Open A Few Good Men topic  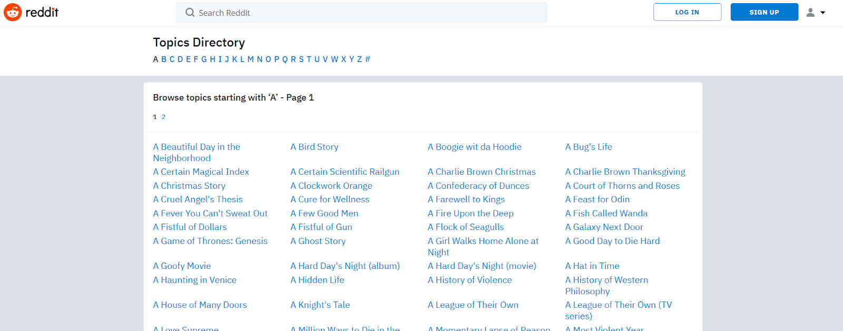pos(324,213)
